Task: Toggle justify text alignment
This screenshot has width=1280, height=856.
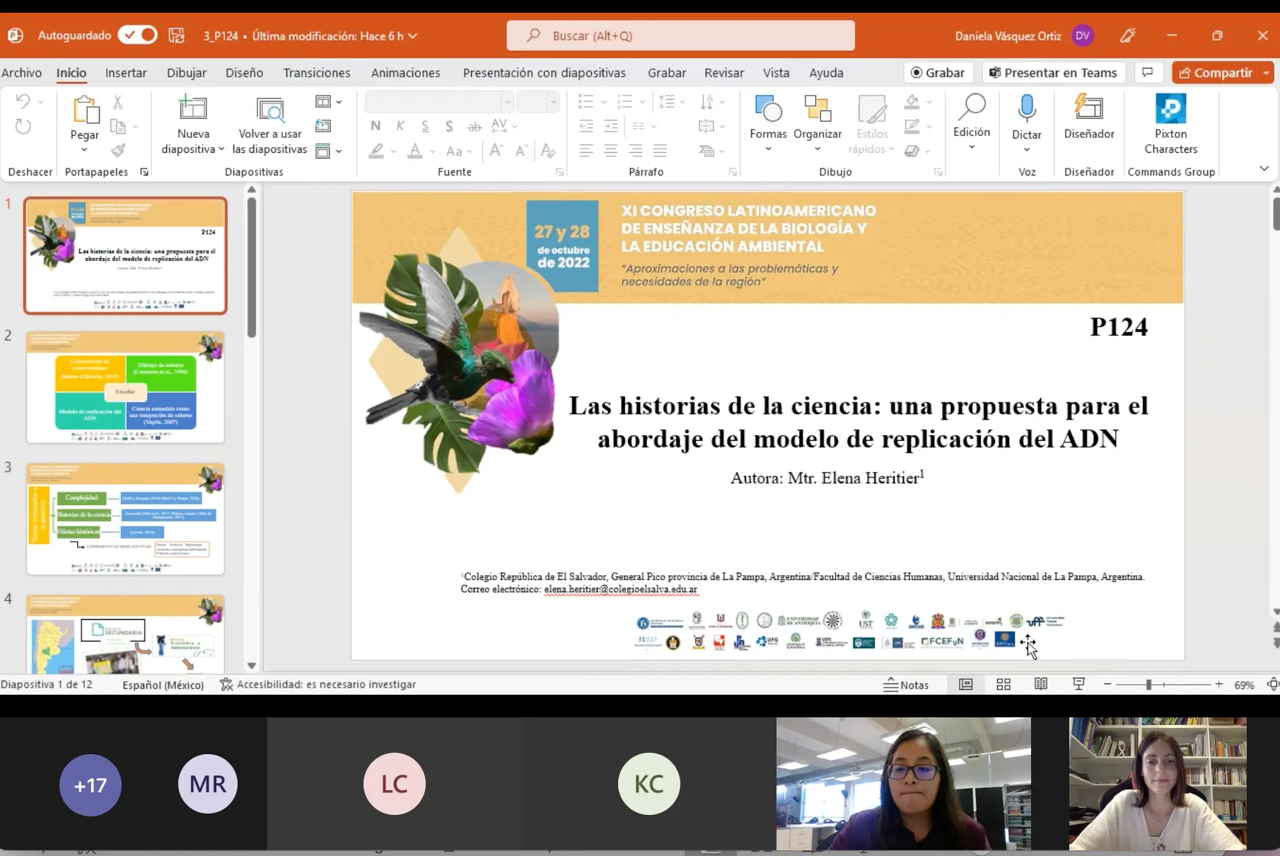Action: tap(660, 150)
